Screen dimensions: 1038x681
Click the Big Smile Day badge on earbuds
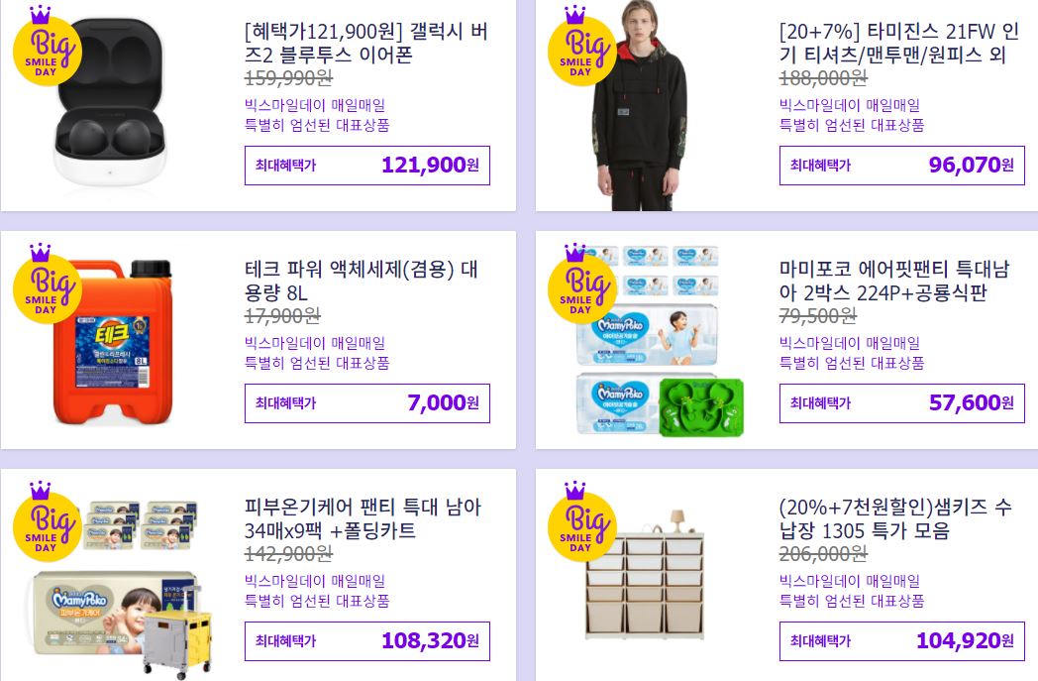pos(47,46)
